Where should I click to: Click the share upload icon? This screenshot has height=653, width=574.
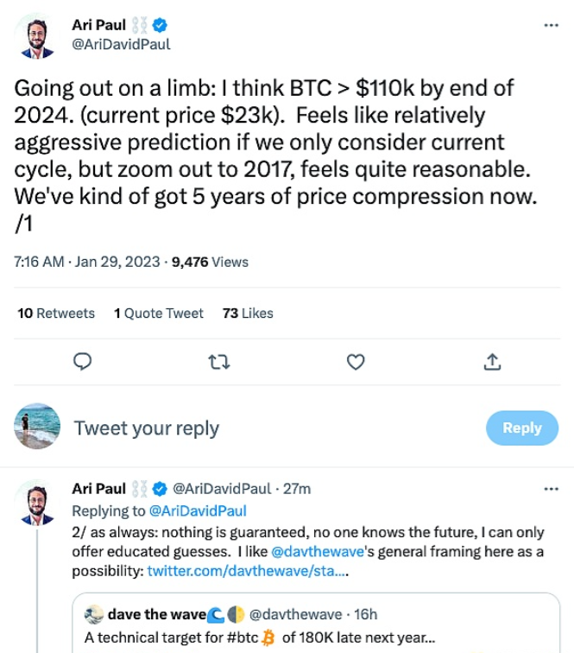(x=492, y=362)
